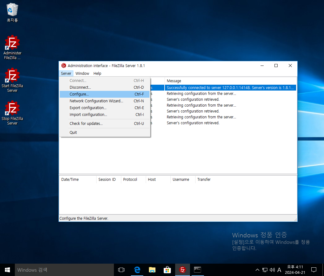Click the Session ID column header
Viewport: 324px width, 276px height.
pos(109,179)
